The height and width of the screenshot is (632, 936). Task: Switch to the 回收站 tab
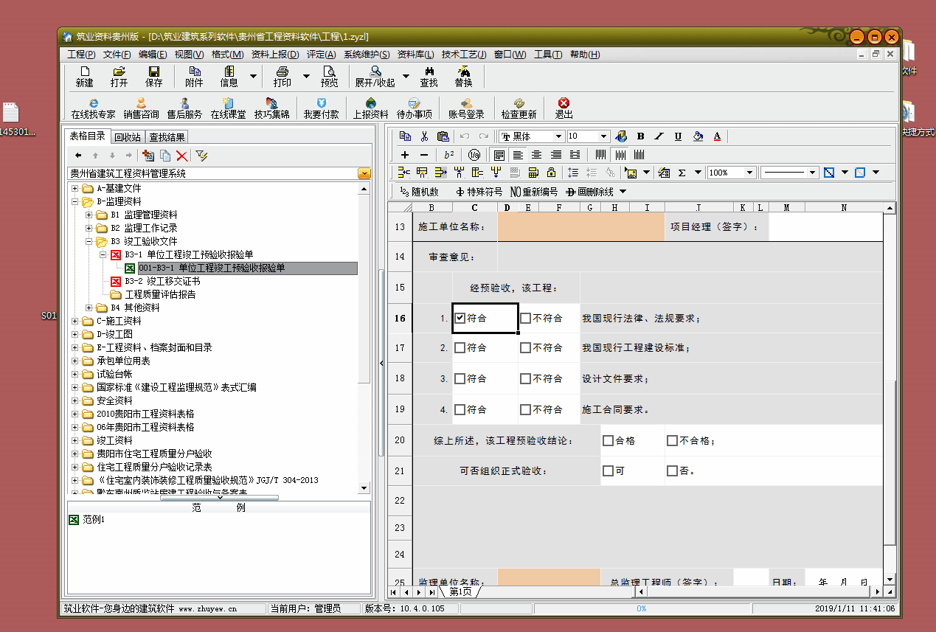point(128,136)
